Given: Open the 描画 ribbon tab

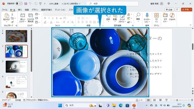Looking at the screenshot, I should coord(27,10).
